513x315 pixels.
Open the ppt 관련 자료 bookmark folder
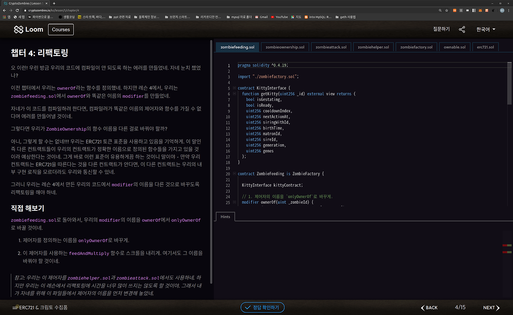[119, 17]
